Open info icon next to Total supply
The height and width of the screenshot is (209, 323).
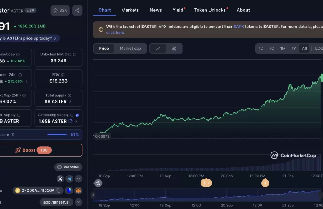tap(69, 95)
